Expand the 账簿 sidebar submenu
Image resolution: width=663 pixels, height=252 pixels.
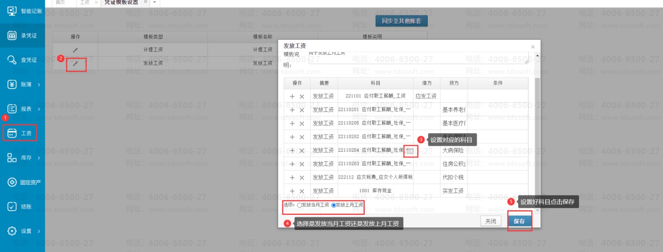tap(39, 85)
